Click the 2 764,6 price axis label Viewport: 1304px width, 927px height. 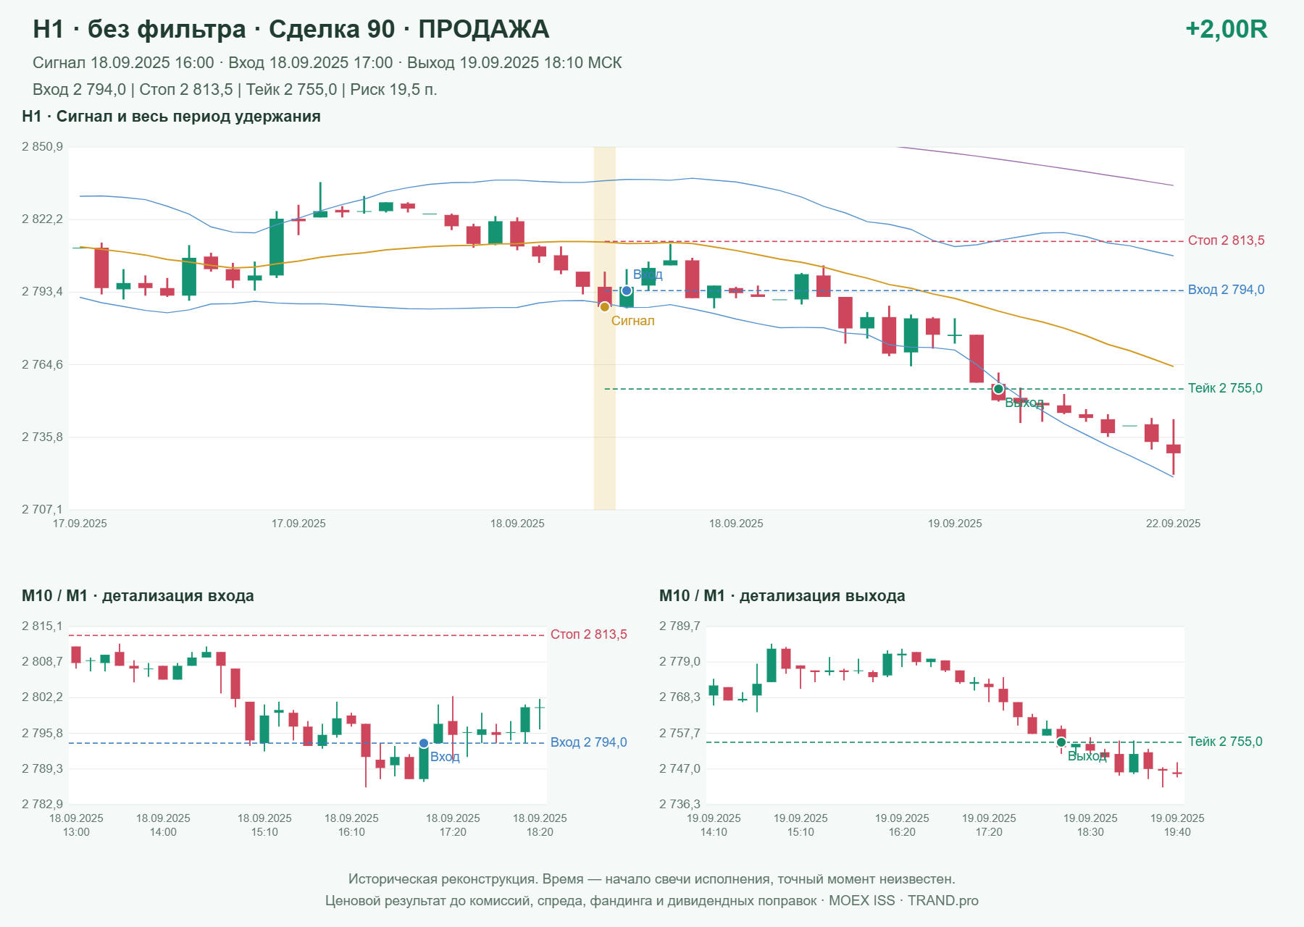tap(42, 364)
